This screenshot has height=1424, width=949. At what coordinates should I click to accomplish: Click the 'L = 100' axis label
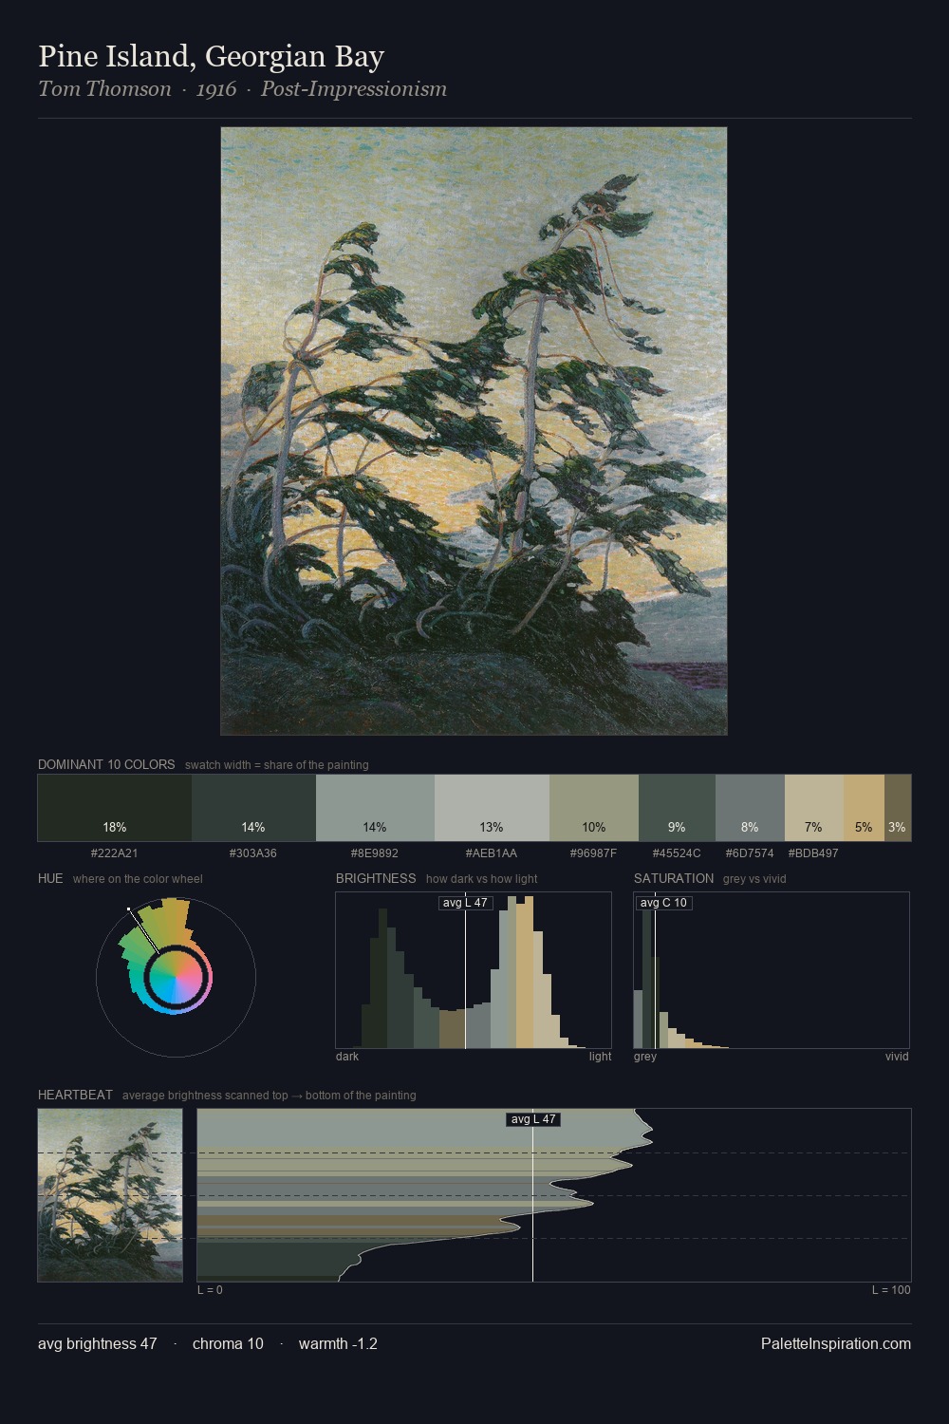[x=891, y=1290]
